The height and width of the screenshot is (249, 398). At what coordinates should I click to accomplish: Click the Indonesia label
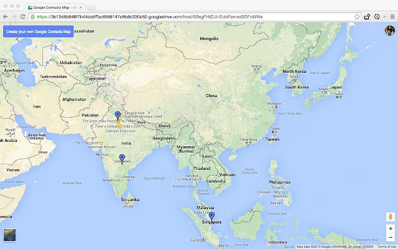point(277,242)
